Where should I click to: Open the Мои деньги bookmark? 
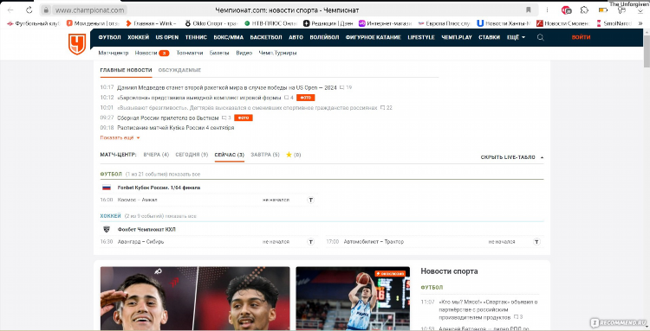point(93,23)
